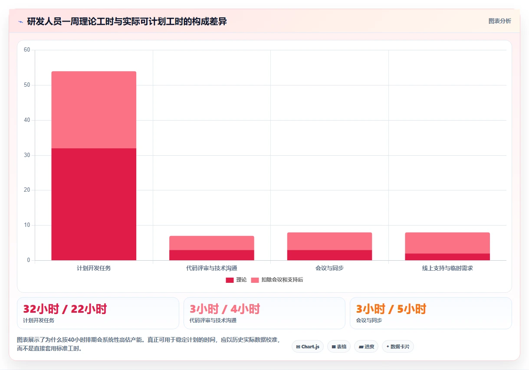The width and height of the screenshot is (529, 370).
Task: Click the dark red 计划开发任务 bar segment
Action: [94, 204]
